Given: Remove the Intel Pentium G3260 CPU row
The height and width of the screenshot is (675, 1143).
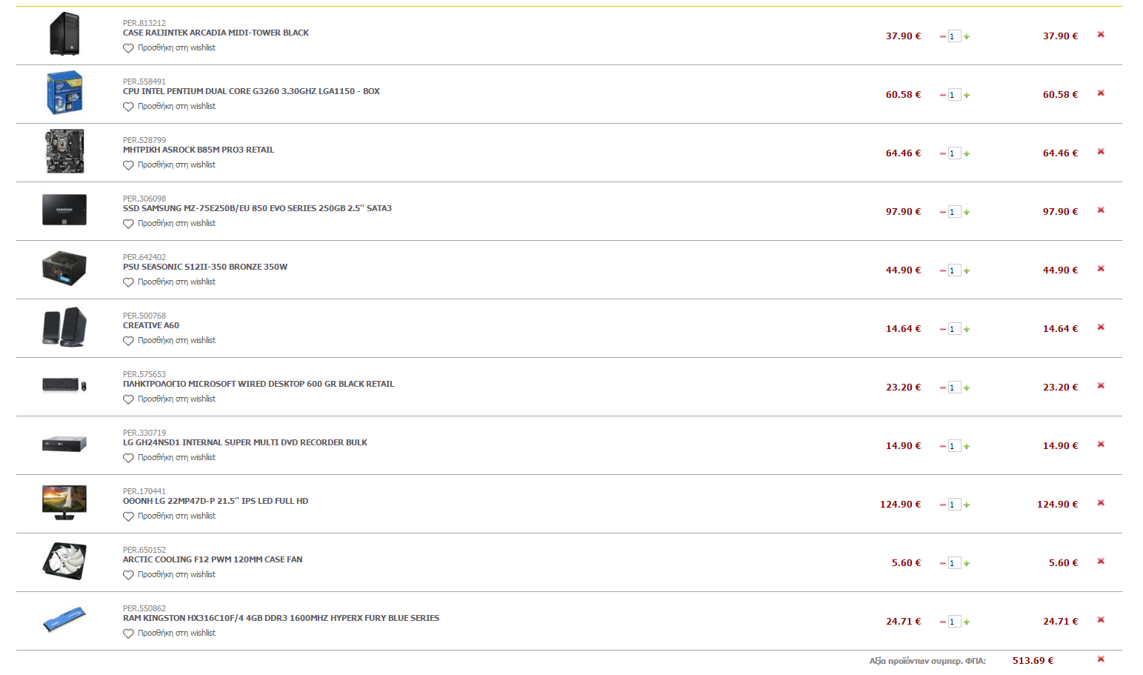Looking at the screenshot, I should pyautogui.click(x=1101, y=93).
